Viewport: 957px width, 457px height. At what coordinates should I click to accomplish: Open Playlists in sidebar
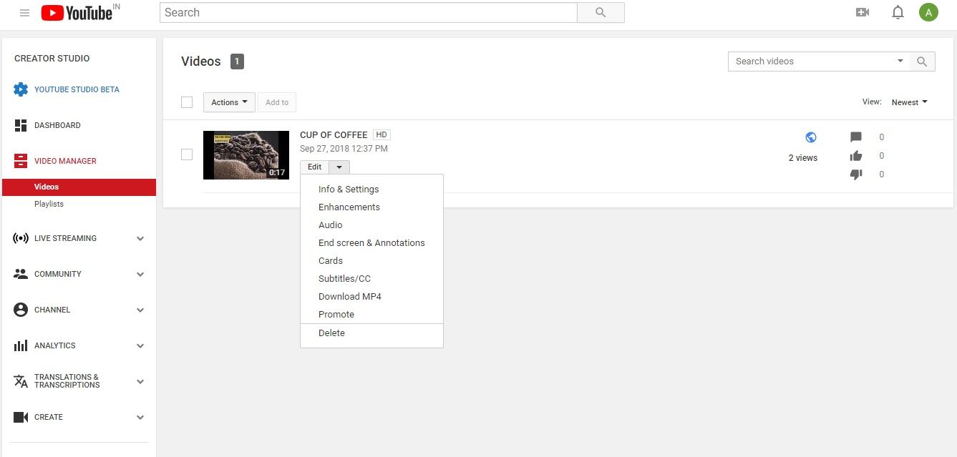tap(49, 204)
